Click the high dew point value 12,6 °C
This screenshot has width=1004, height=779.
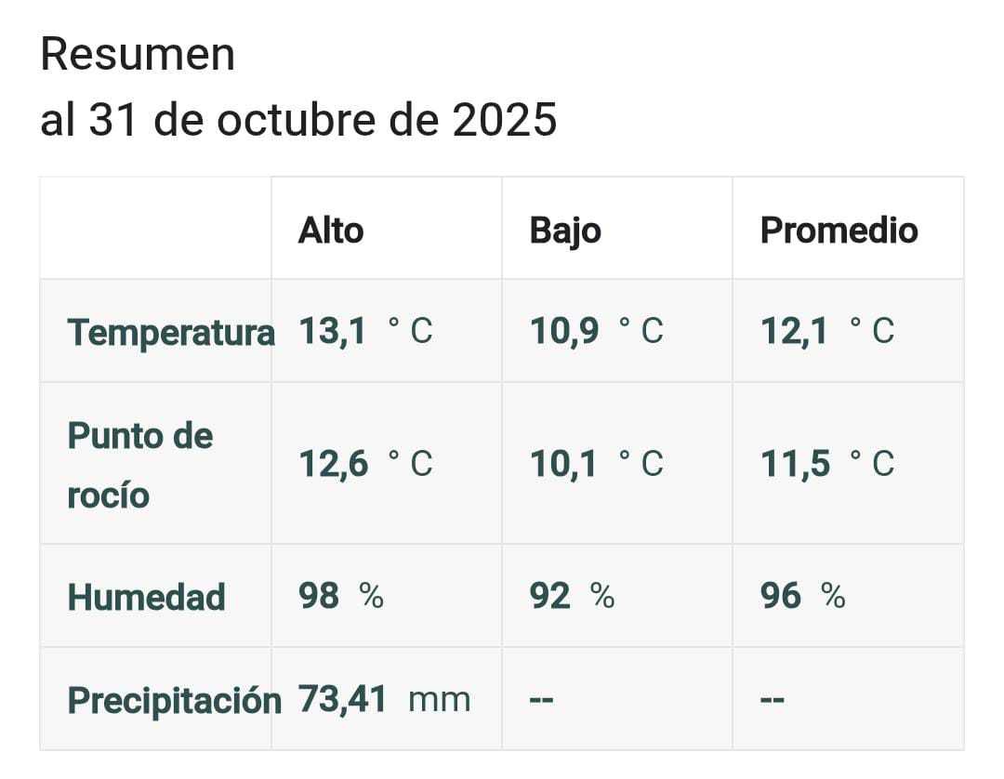tap(365, 463)
